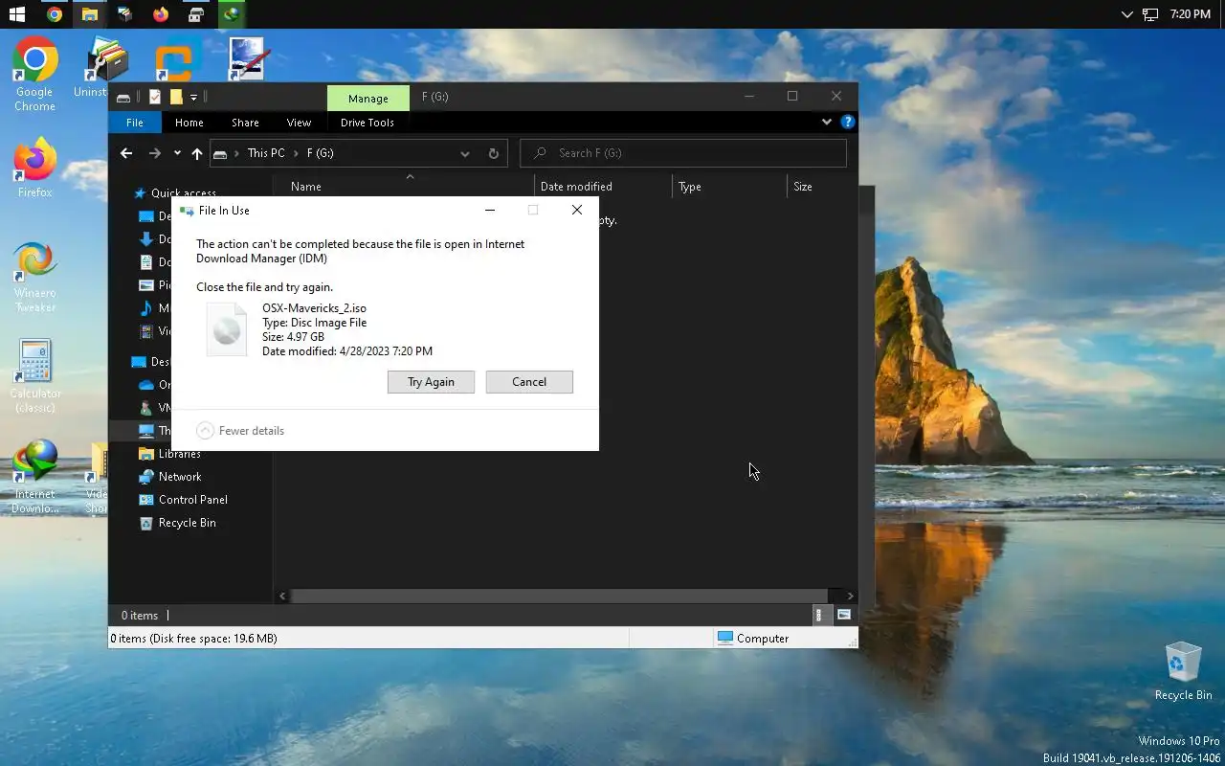The width and height of the screenshot is (1225, 766).
Task: Go back in File Explorer
Action: click(125, 153)
